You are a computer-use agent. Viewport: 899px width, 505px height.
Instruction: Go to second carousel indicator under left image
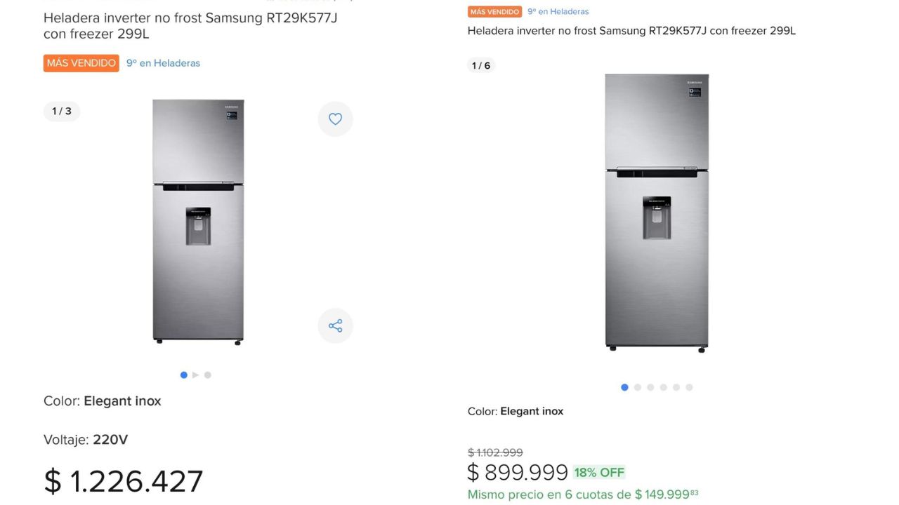[x=196, y=375]
